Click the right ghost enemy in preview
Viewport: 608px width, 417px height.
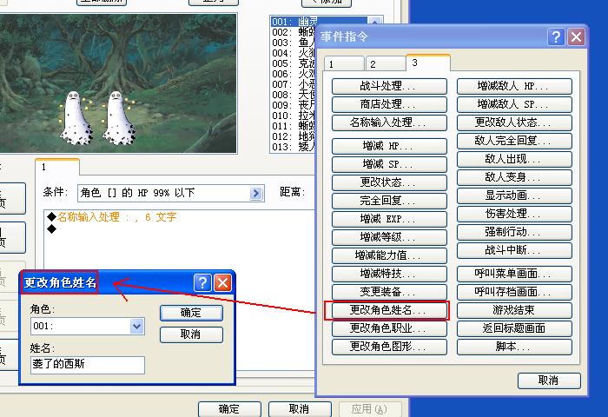click(118, 118)
